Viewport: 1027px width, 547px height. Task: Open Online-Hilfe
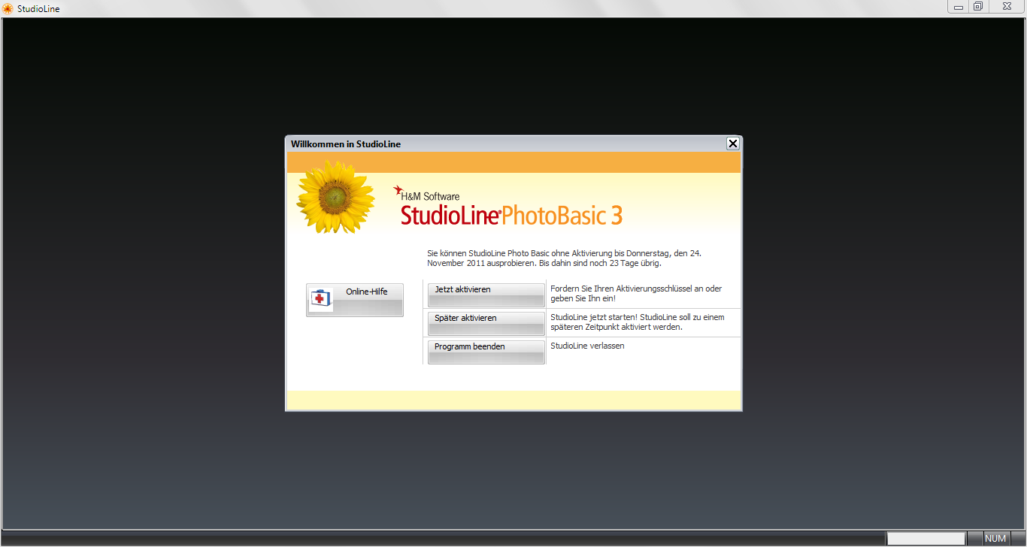click(x=355, y=300)
